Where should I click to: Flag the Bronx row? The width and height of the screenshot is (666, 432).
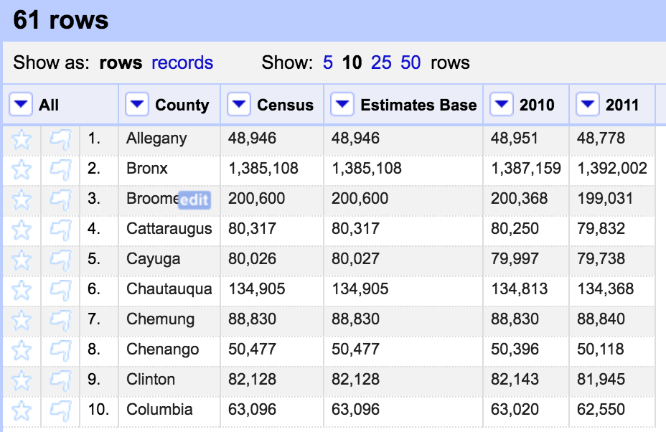pos(60,169)
